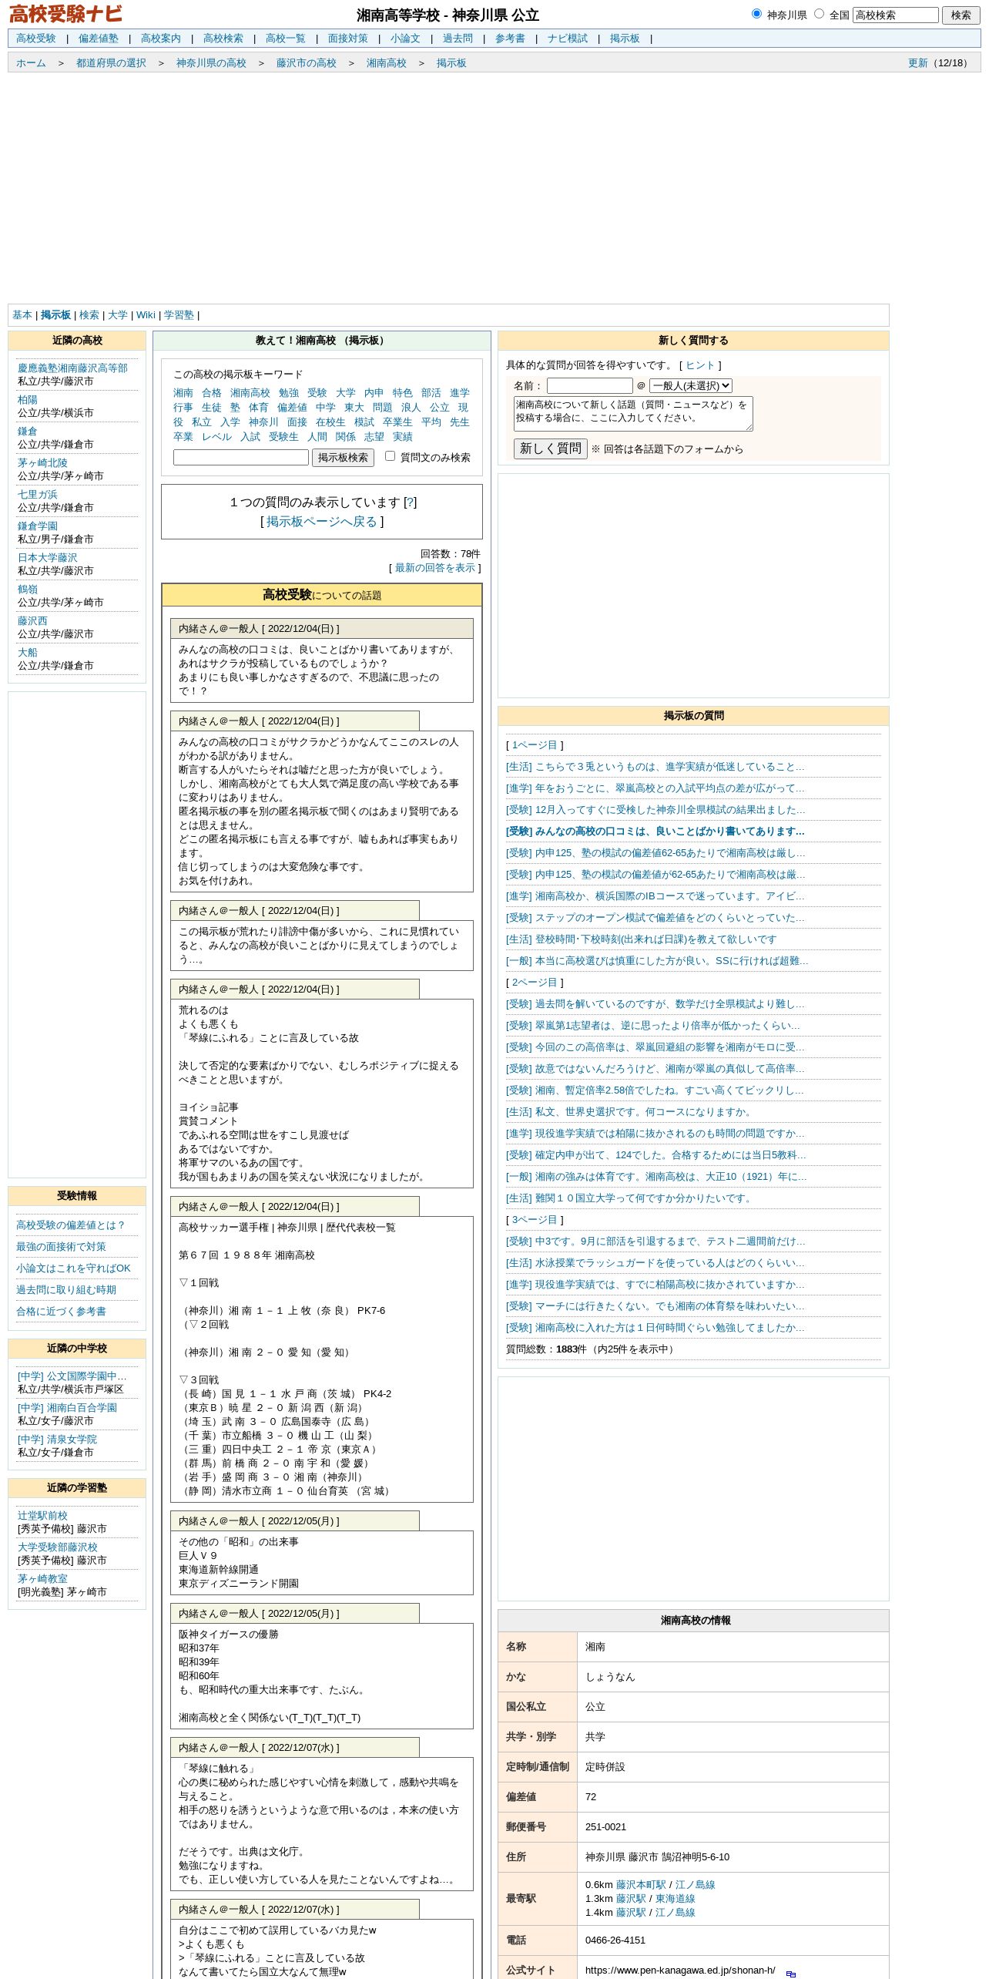Click the question mark help link

click(411, 502)
